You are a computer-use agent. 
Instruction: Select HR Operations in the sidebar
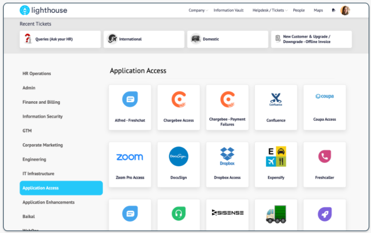[x=37, y=73]
